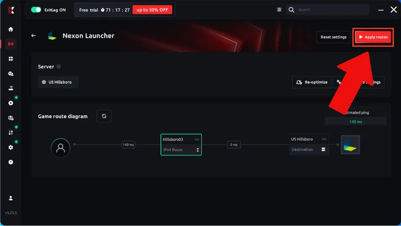This screenshot has height=226, width=401.
Task: Open the user account icon in sidebar
Action: 11,198
